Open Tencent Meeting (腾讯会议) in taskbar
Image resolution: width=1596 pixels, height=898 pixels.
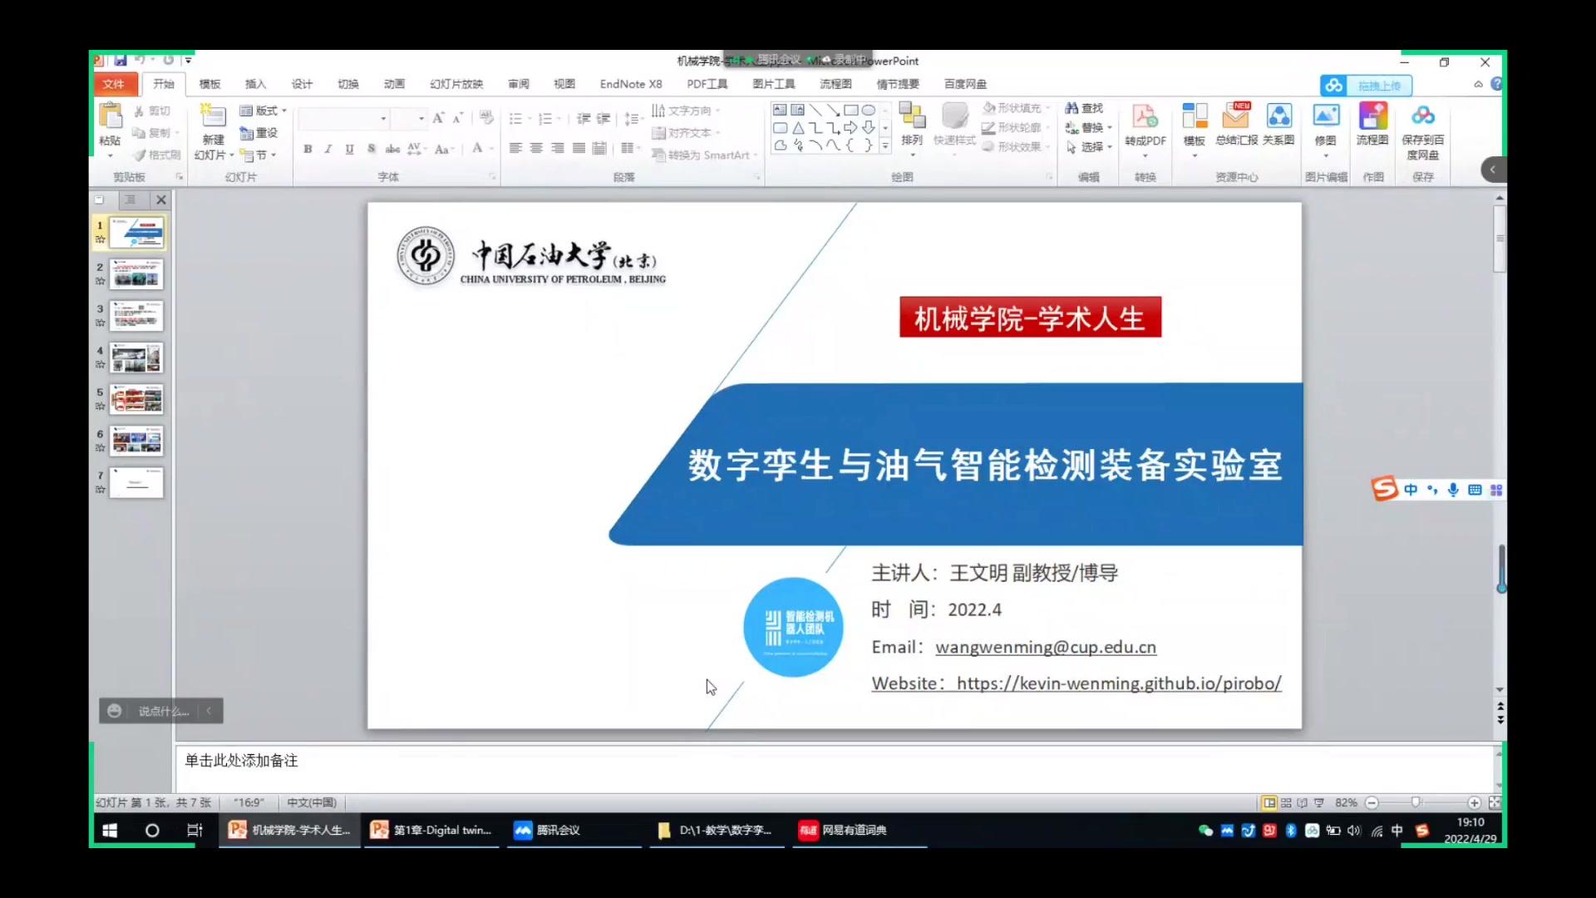coord(573,830)
